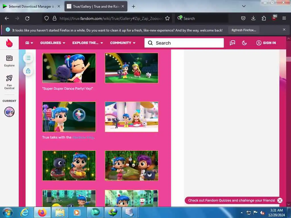Click the Fandom logo icon

click(x=9, y=43)
